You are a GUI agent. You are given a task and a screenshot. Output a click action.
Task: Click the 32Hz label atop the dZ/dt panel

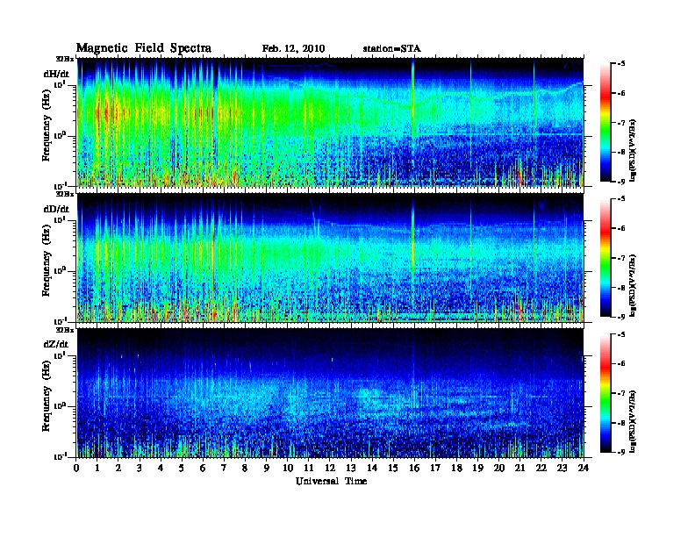pos(65,330)
